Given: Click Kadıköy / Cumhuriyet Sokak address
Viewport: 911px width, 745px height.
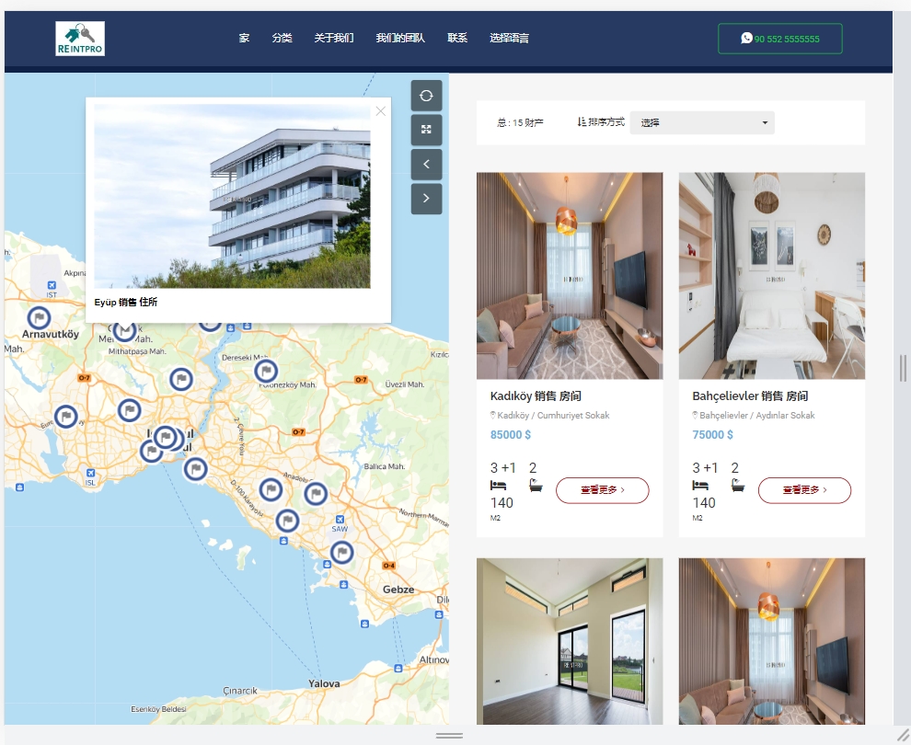Looking at the screenshot, I should [553, 415].
